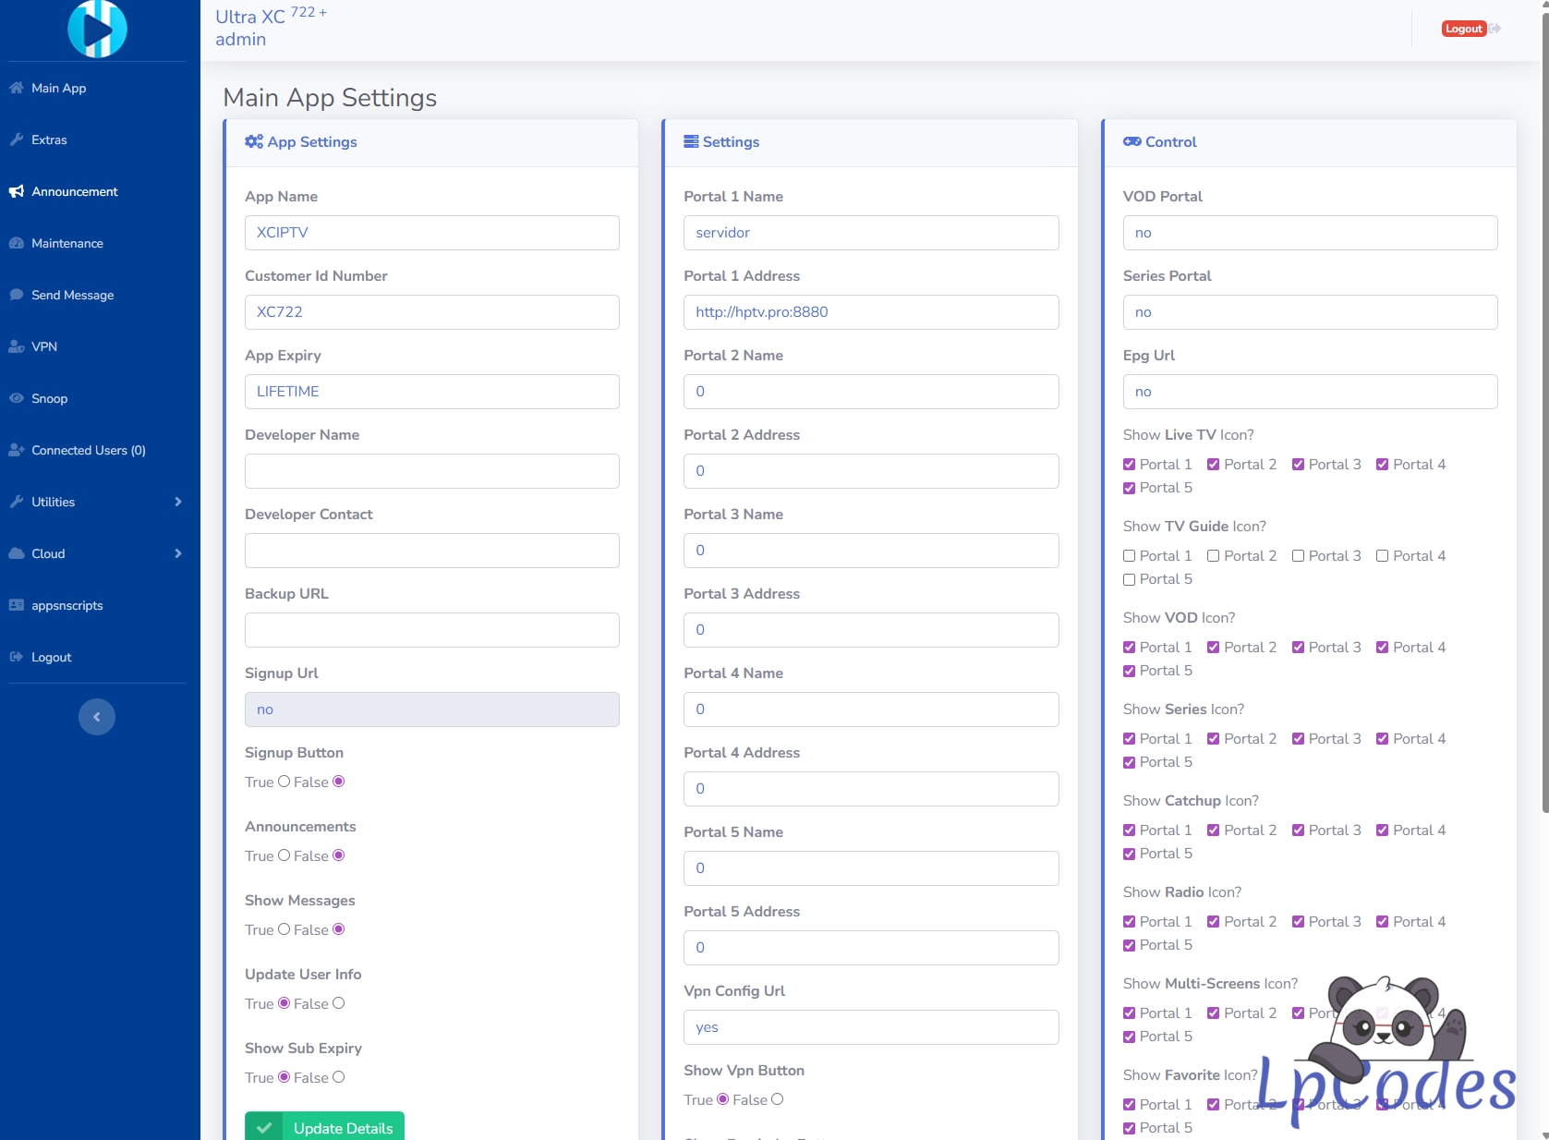Click the red Logout button at top right
Image resolution: width=1549 pixels, height=1140 pixels.
[1463, 29]
